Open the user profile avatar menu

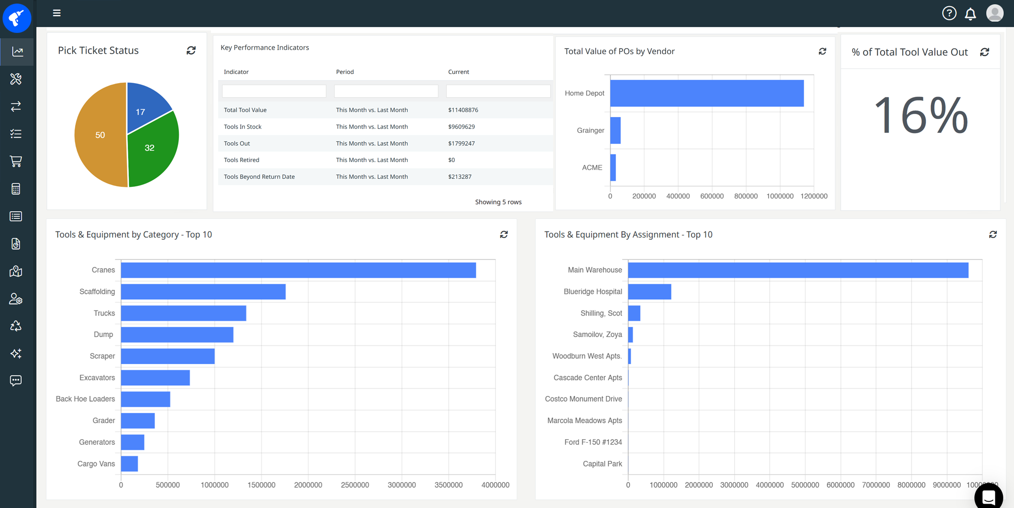click(x=995, y=13)
